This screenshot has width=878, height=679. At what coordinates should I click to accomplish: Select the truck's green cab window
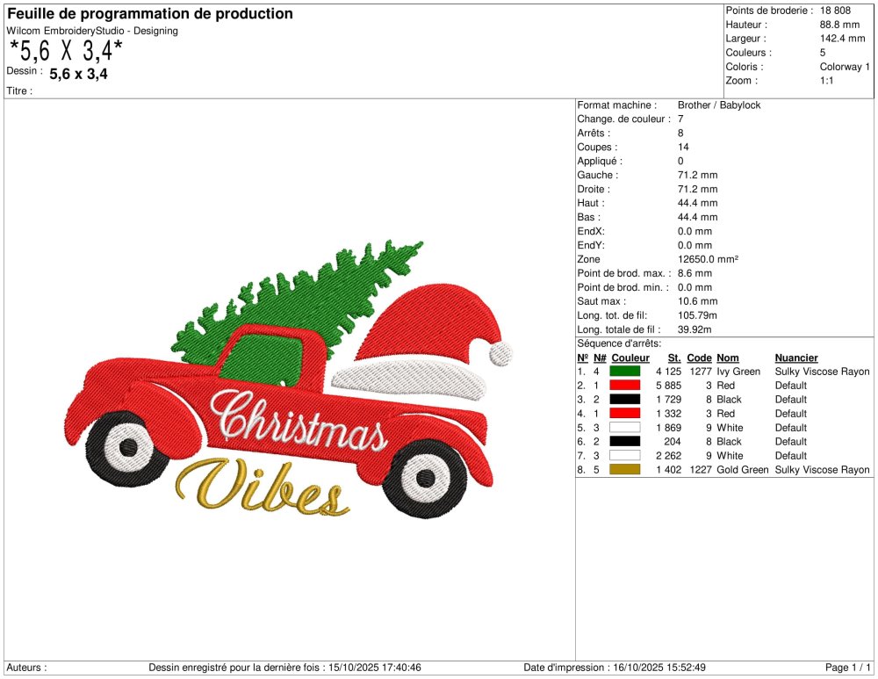click(x=263, y=356)
